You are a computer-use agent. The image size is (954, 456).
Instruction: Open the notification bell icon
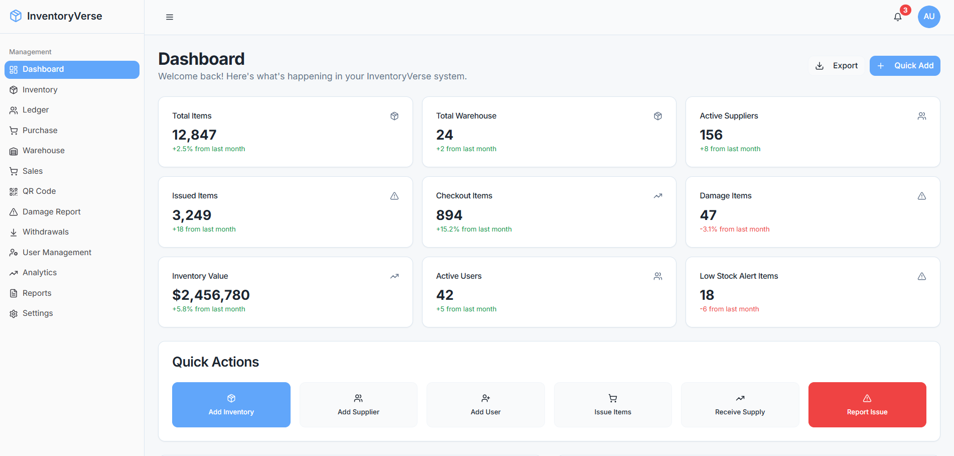tap(897, 17)
